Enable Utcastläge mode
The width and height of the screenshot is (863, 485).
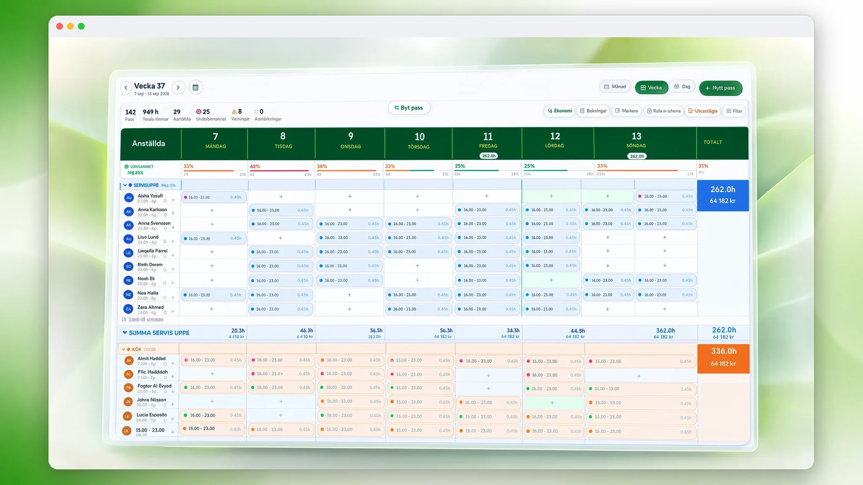coord(703,111)
